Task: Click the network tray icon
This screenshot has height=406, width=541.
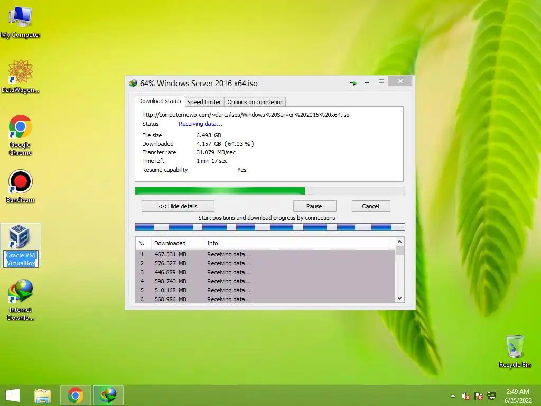Action: coord(491,396)
